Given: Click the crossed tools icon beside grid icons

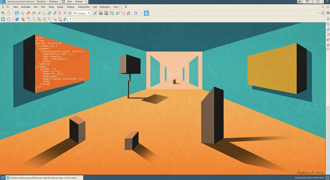Looking at the screenshot, I should tap(112, 13).
